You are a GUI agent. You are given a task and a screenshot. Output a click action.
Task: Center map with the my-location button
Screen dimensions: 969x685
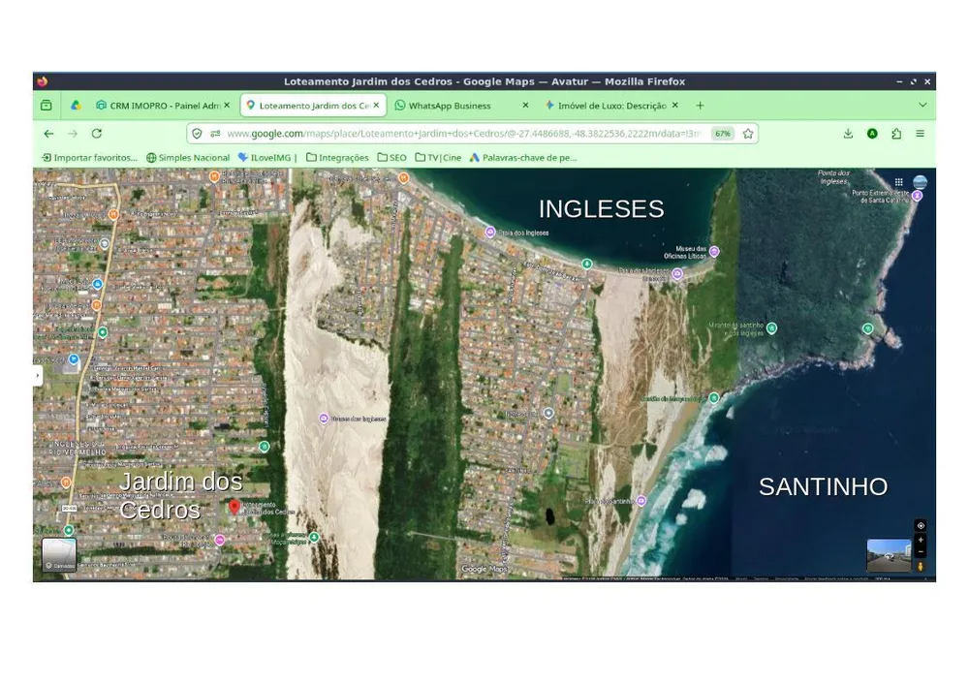pyautogui.click(x=921, y=525)
